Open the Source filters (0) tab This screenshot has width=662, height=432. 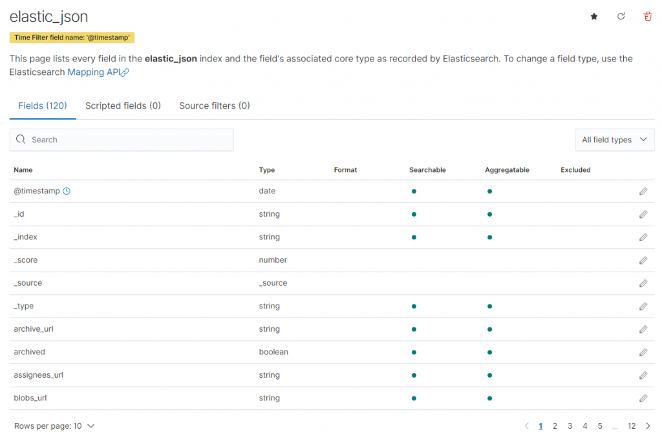(215, 105)
